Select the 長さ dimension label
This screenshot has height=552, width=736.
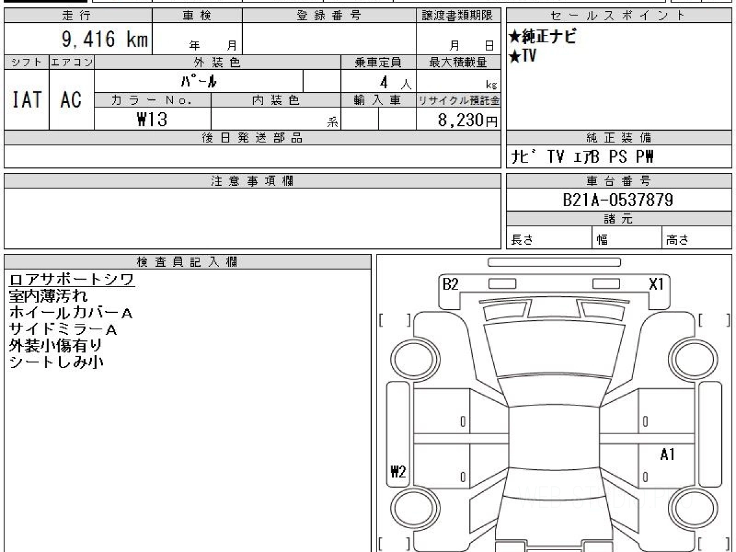click(x=522, y=240)
